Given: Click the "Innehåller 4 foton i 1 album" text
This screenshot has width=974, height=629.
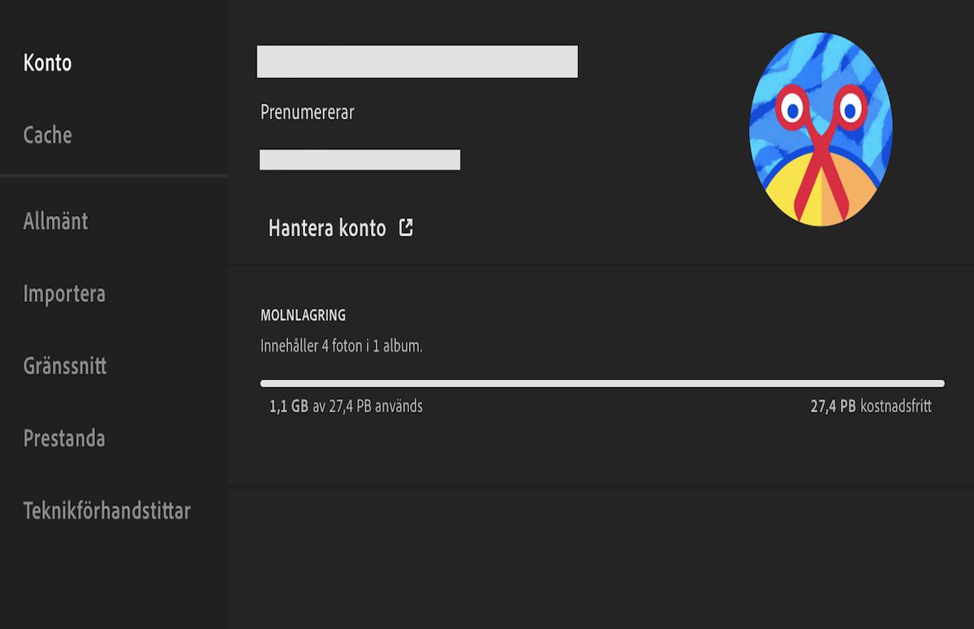Looking at the screenshot, I should (343, 343).
